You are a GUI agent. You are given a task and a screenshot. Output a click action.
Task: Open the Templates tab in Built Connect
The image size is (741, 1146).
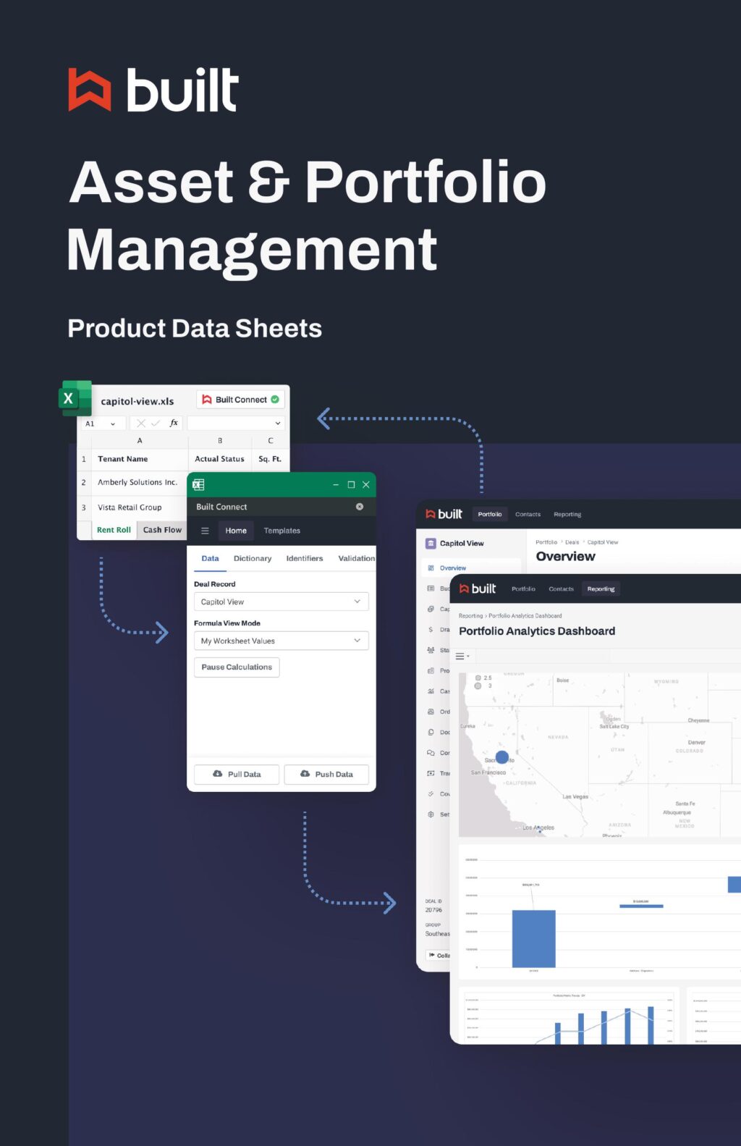click(x=282, y=531)
